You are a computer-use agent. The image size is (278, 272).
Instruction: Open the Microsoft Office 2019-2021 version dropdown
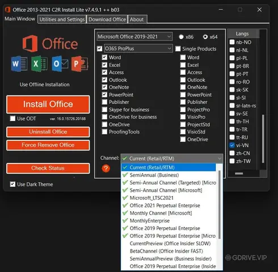pos(134,36)
